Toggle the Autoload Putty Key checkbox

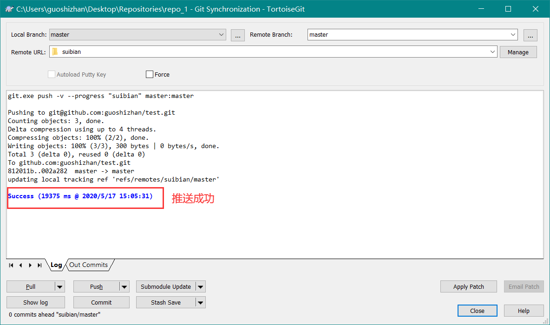(x=52, y=74)
